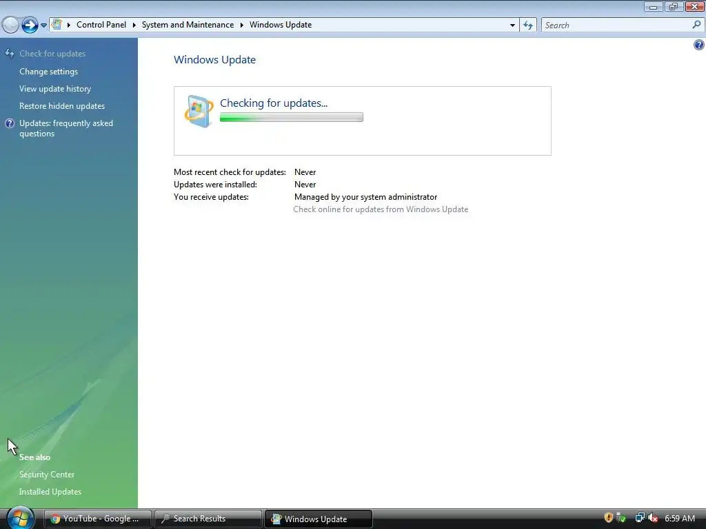Image resolution: width=706 pixels, height=529 pixels.
Task: Click the Safely Remove Hardware tray icon
Action: (x=621, y=518)
